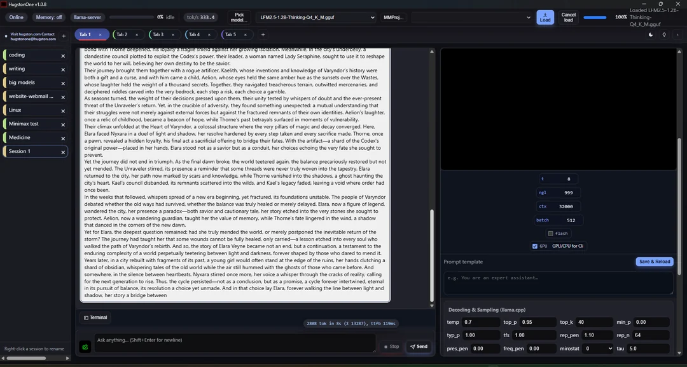
Task: Focus the Prompt template text area
Action: [x=559, y=283]
